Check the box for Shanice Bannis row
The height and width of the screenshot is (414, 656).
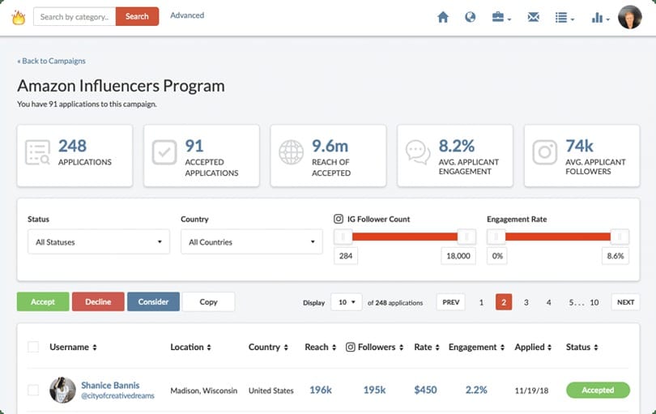[x=33, y=390]
